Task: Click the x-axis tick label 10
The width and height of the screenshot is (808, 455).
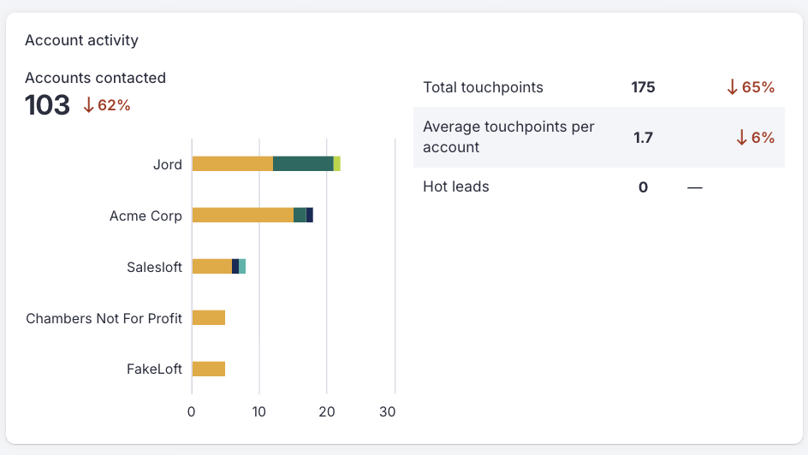Action: 258,411
